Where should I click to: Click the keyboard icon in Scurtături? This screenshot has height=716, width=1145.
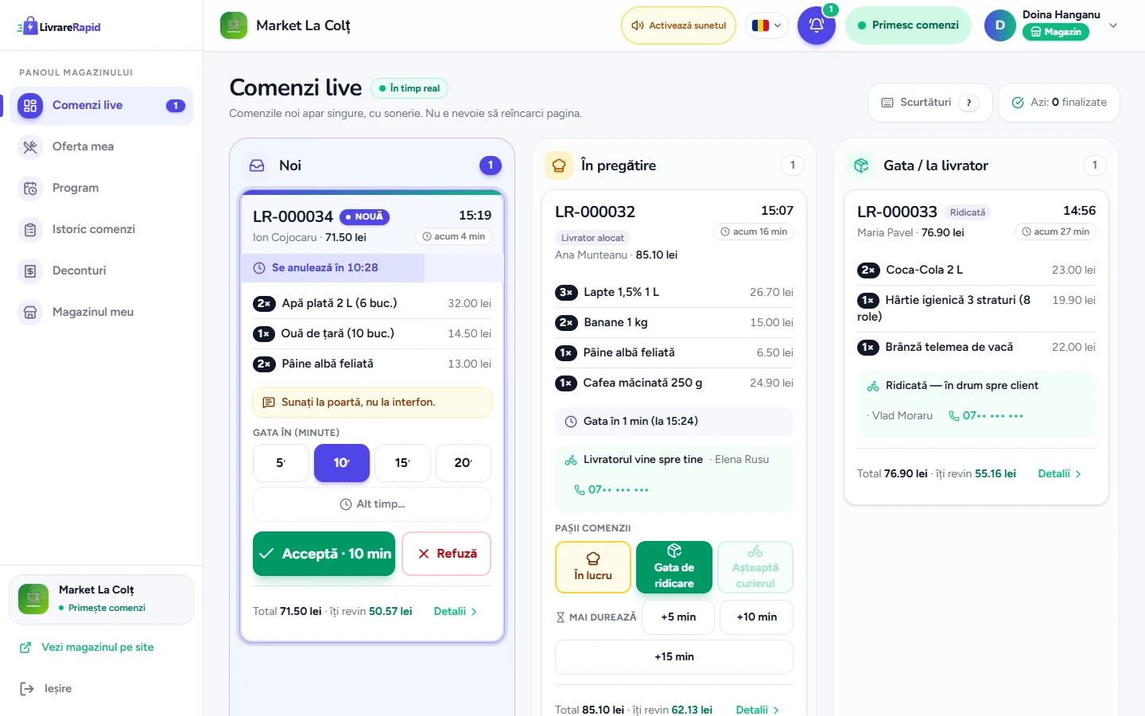[x=887, y=103]
